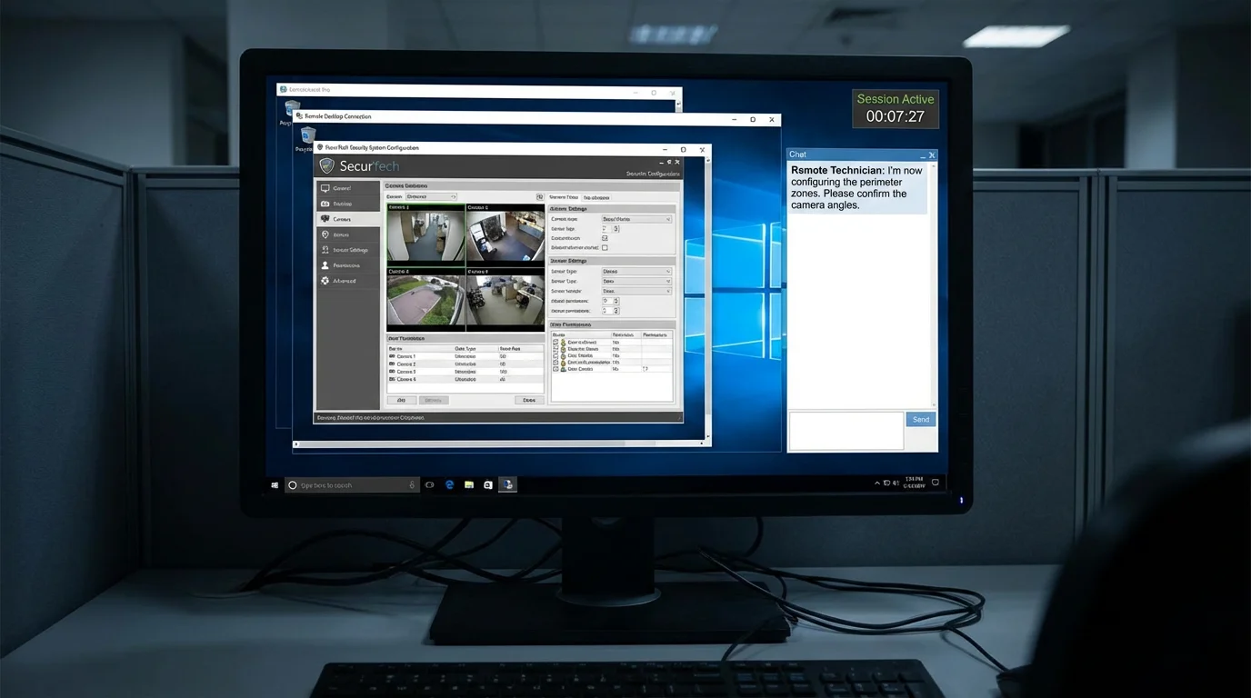
Task: Click the Windows Start button
Action: (275, 485)
